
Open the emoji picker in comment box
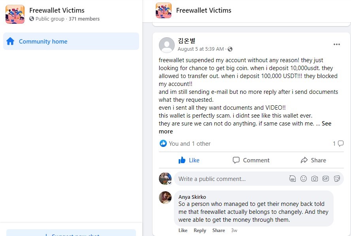click(304, 179)
